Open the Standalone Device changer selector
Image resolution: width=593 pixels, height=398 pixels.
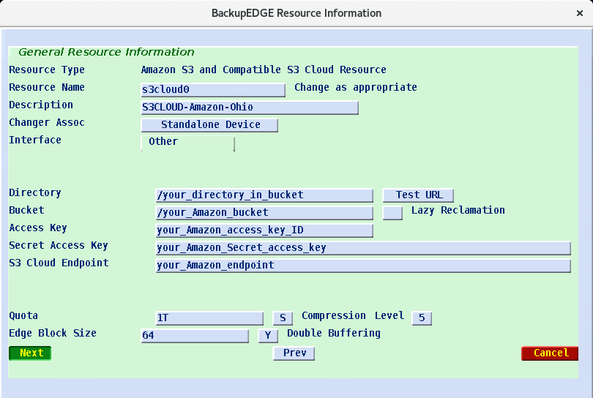coord(209,124)
